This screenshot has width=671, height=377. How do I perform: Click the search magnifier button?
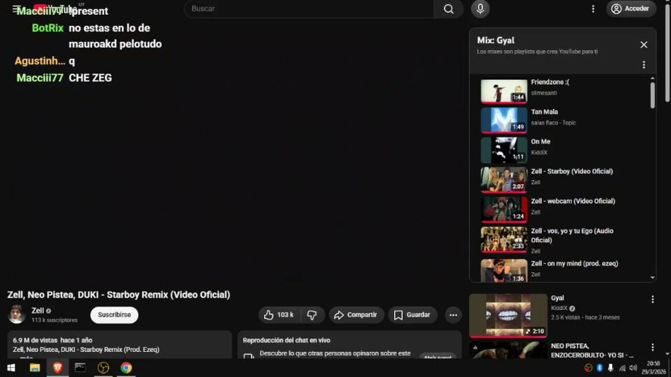point(449,9)
